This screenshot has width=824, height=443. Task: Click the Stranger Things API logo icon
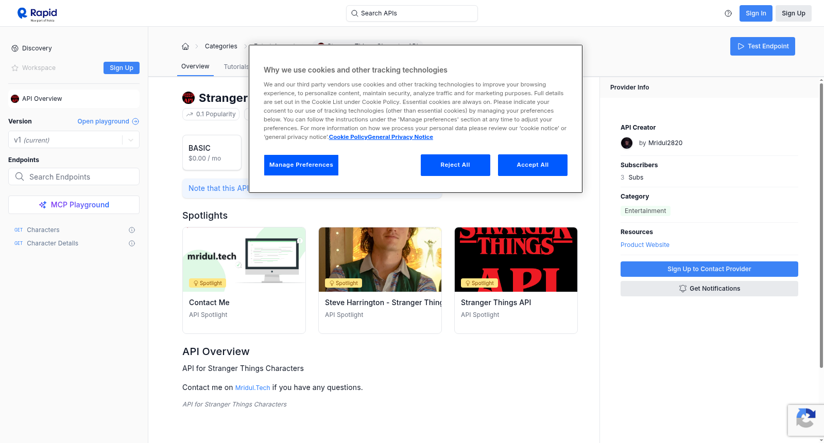click(188, 98)
